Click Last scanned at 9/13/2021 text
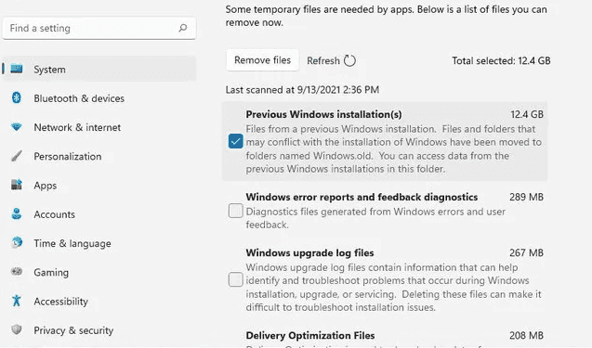Screen dimensions: 592x348 point(302,90)
